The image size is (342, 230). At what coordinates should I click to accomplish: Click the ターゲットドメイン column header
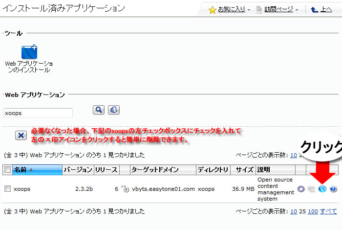(154, 170)
